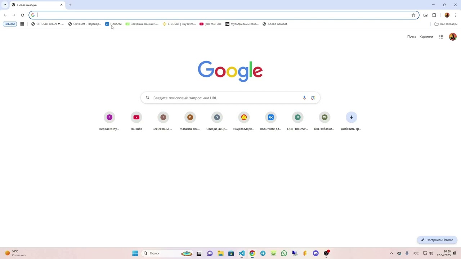
Task: Open the YouTube shortcut tile
Action: 136,121
